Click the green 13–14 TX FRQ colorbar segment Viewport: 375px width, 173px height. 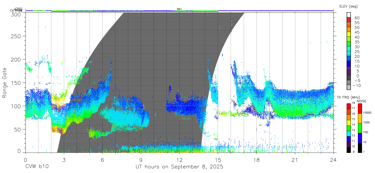[x=349, y=128]
